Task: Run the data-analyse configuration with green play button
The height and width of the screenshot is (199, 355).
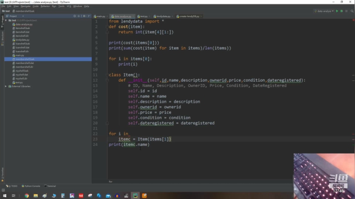Action: coord(337,11)
